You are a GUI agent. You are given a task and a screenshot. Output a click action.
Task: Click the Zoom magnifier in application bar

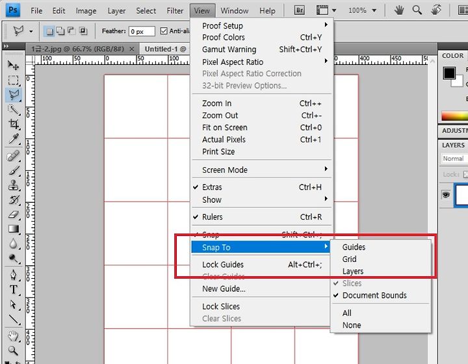click(x=417, y=10)
